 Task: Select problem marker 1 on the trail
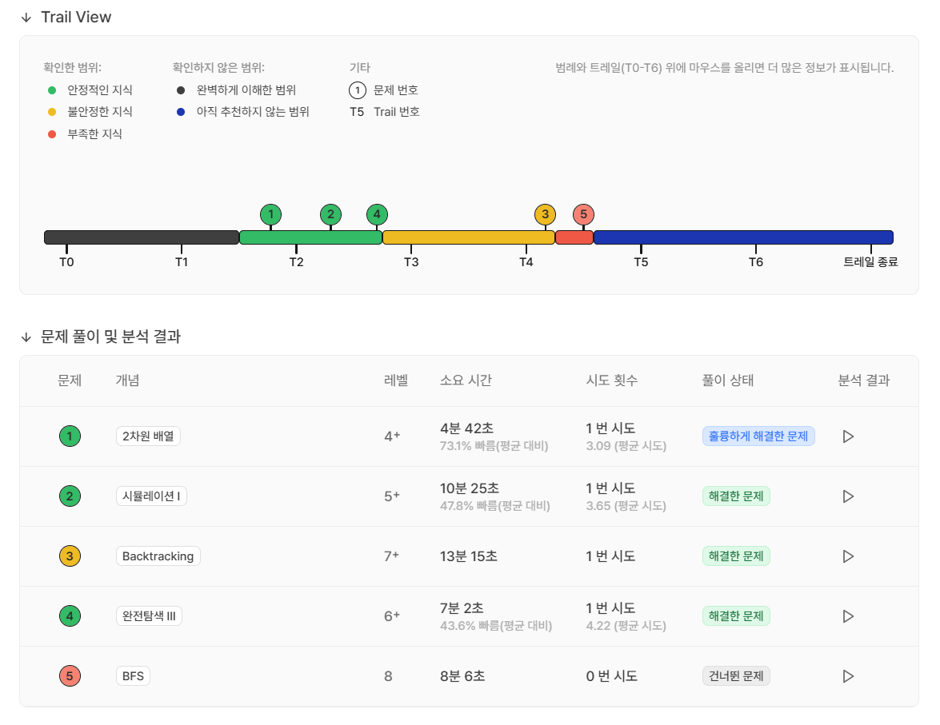[271, 214]
